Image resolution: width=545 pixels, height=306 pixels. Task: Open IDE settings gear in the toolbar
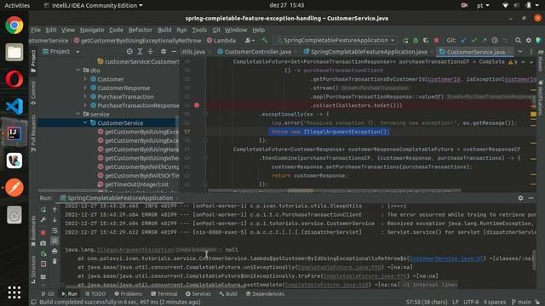click(528, 41)
